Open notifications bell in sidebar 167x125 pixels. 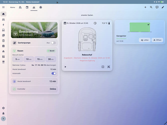4,113
